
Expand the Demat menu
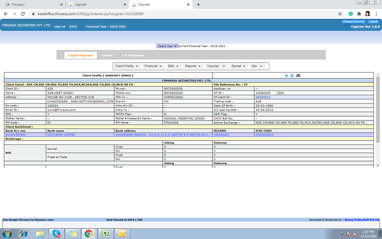238,66
